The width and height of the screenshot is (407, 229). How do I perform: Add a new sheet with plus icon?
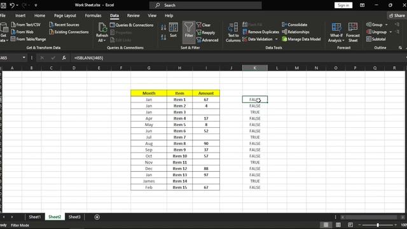click(x=97, y=217)
